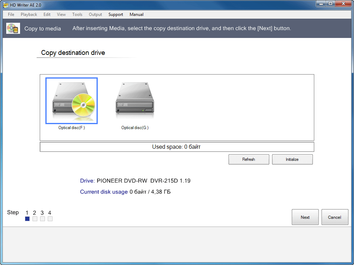Click the '0 байт / 4,38 ГБ' usage value
The height and width of the screenshot is (265, 354).
(x=150, y=192)
